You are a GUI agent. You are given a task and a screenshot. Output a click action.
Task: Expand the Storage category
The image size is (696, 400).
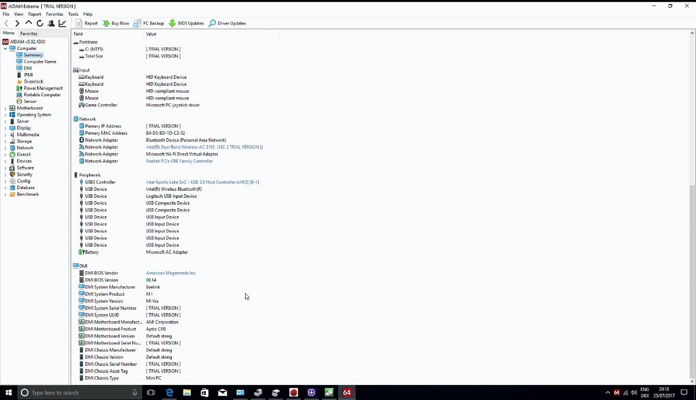5,141
